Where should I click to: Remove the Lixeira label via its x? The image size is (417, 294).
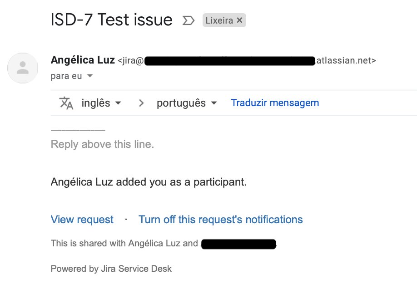(239, 20)
